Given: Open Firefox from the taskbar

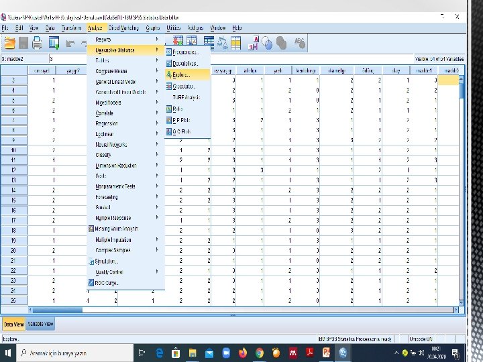Looking at the screenshot, I should (x=243, y=353).
